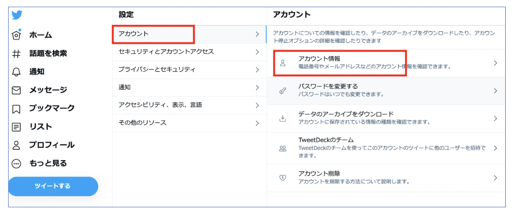The width and height of the screenshot is (513, 216).
Task: Click the chevron on アカウント情報 row
Action: click(x=495, y=63)
